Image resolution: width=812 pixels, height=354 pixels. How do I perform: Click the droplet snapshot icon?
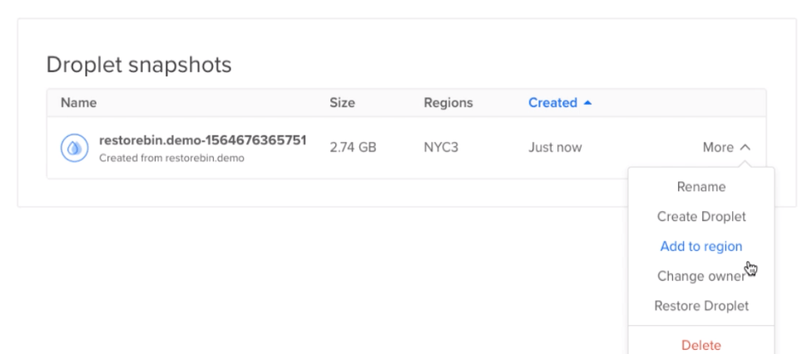coord(75,148)
